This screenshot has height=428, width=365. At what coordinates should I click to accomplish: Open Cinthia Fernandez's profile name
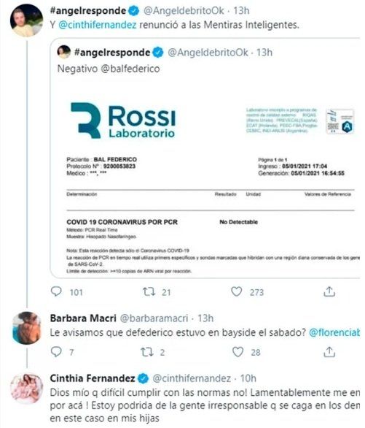[x=93, y=378]
